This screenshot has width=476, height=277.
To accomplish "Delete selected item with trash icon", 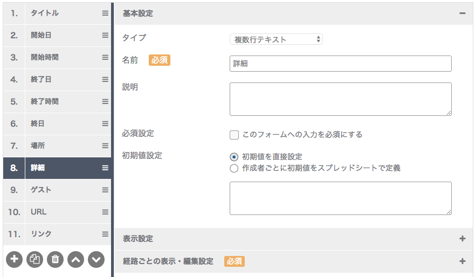I will pos(55,259).
